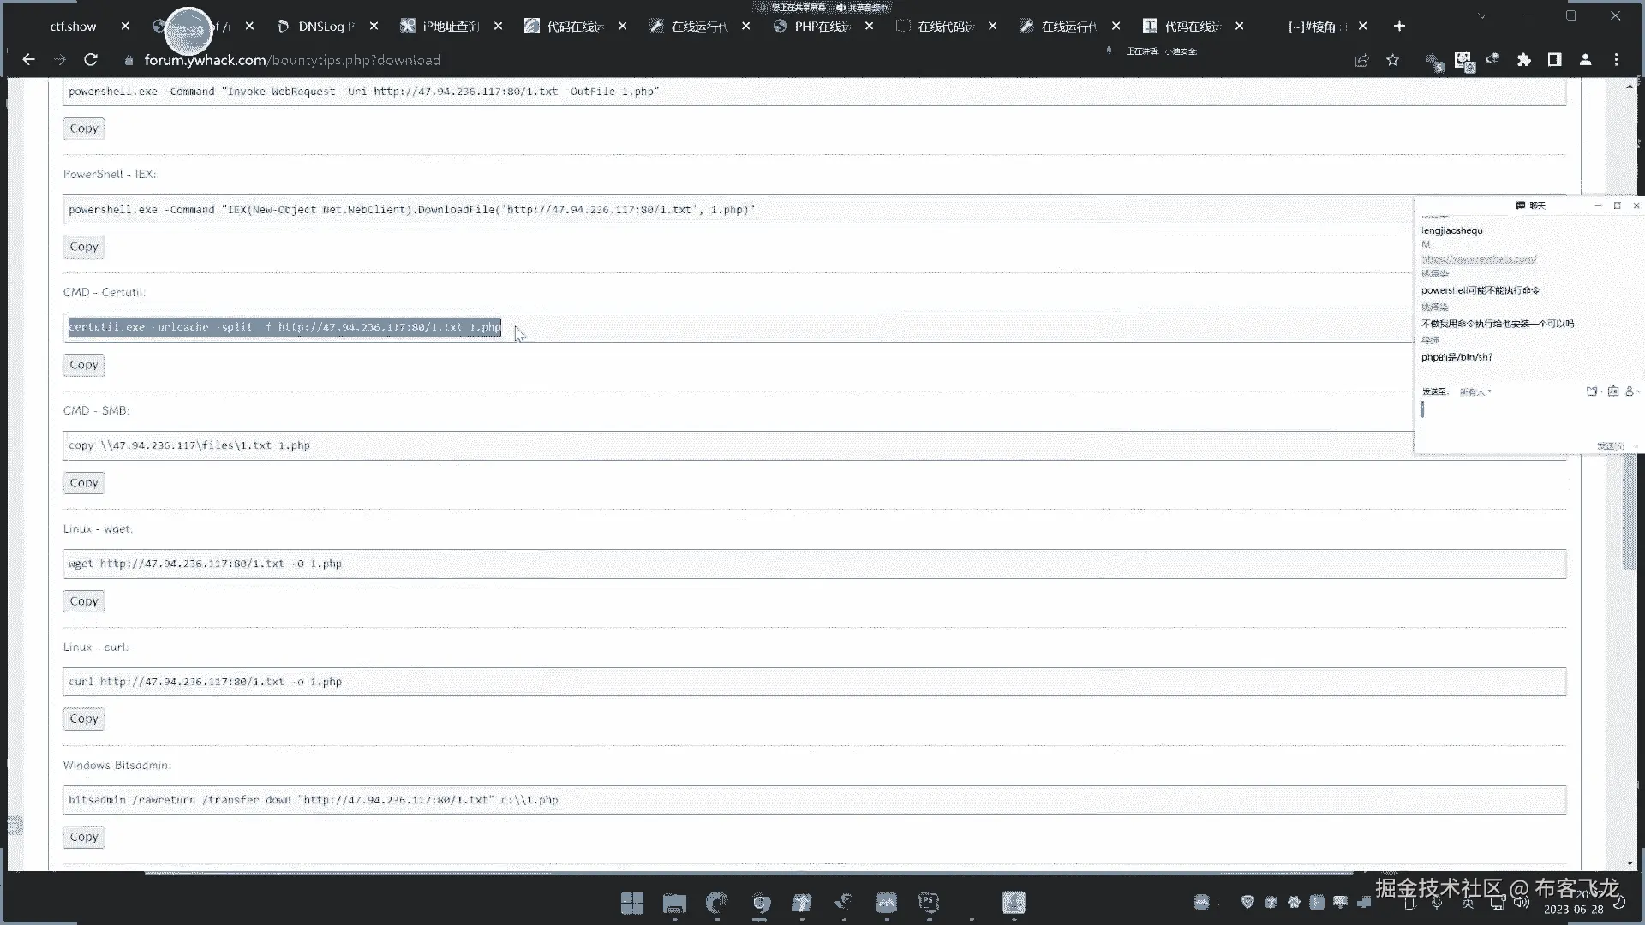Expand the chat recipient dropdown
The image size is (1645, 925).
[1475, 392]
